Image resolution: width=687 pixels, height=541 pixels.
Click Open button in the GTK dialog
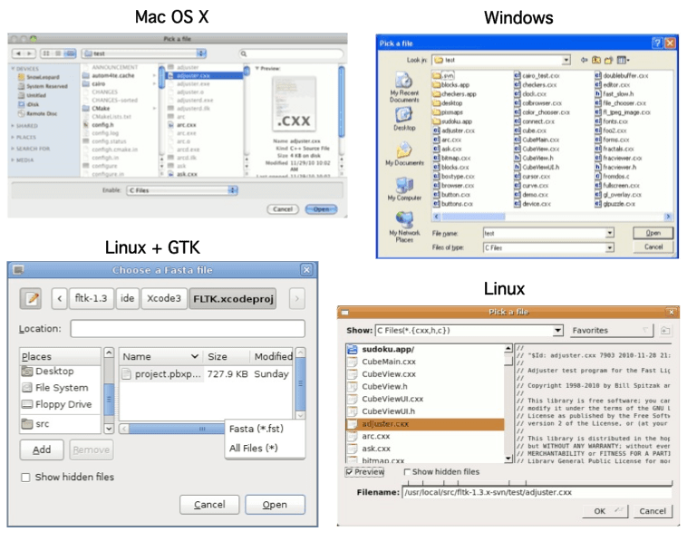click(x=275, y=505)
